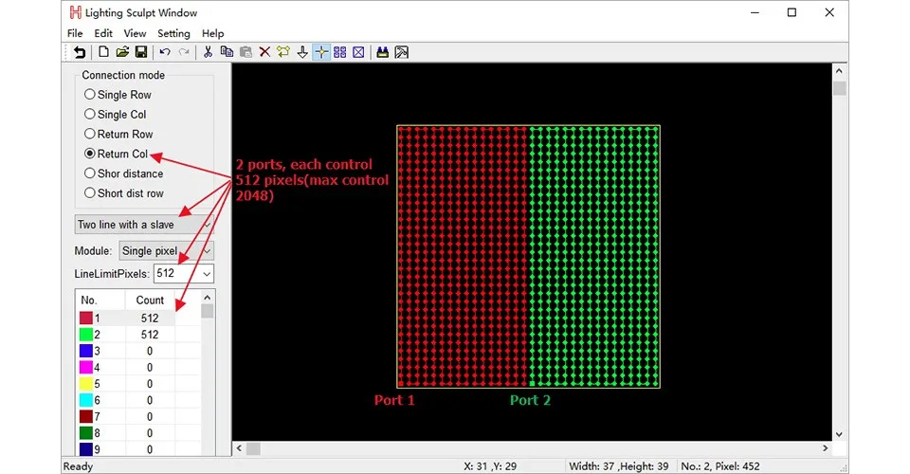
Task: Toggle the highlighted crosshair point tool
Action: [321, 52]
